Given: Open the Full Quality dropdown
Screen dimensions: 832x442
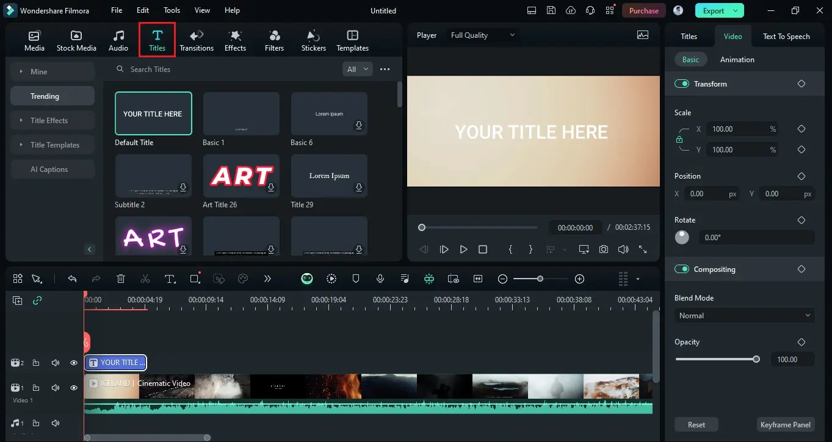Looking at the screenshot, I should (482, 35).
